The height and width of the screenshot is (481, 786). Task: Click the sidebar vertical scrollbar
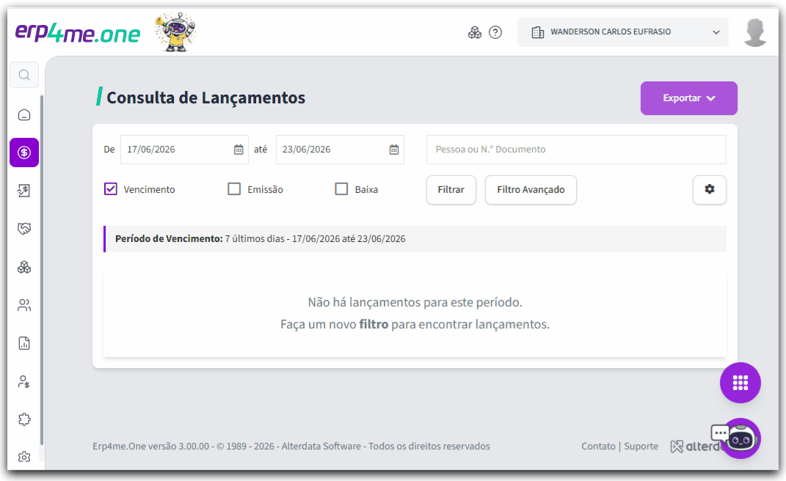[42, 271]
